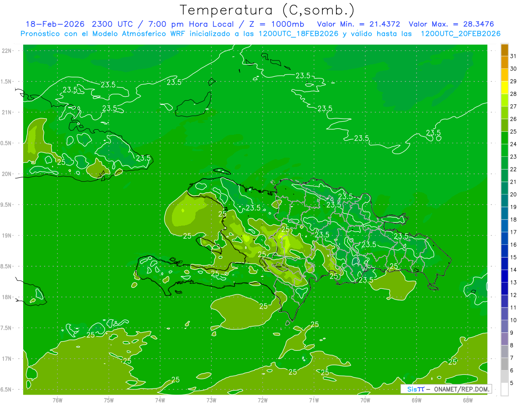Click legend value '29'

point(513,81)
